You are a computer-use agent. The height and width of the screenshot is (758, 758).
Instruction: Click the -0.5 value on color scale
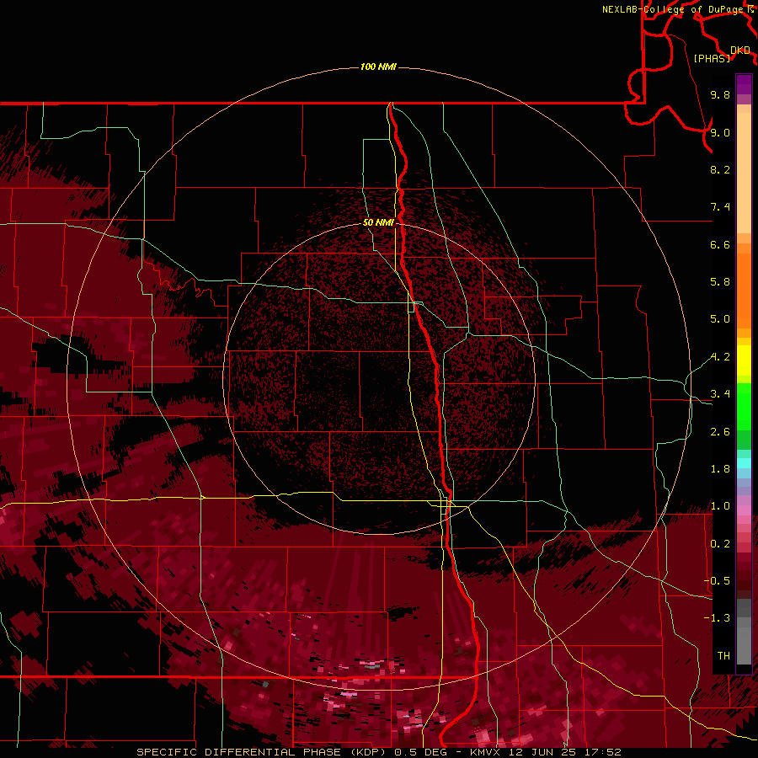pyautogui.click(x=717, y=581)
